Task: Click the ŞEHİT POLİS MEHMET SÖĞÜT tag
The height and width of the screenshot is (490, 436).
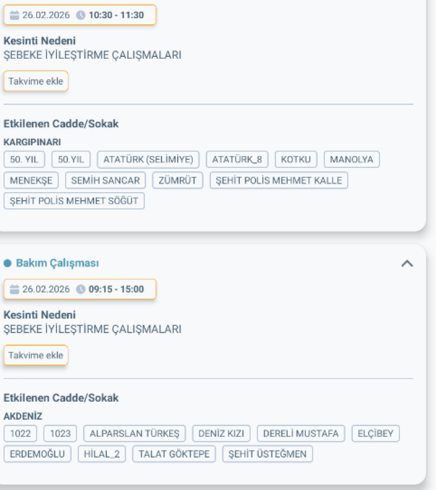Action: click(x=74, y=201)
